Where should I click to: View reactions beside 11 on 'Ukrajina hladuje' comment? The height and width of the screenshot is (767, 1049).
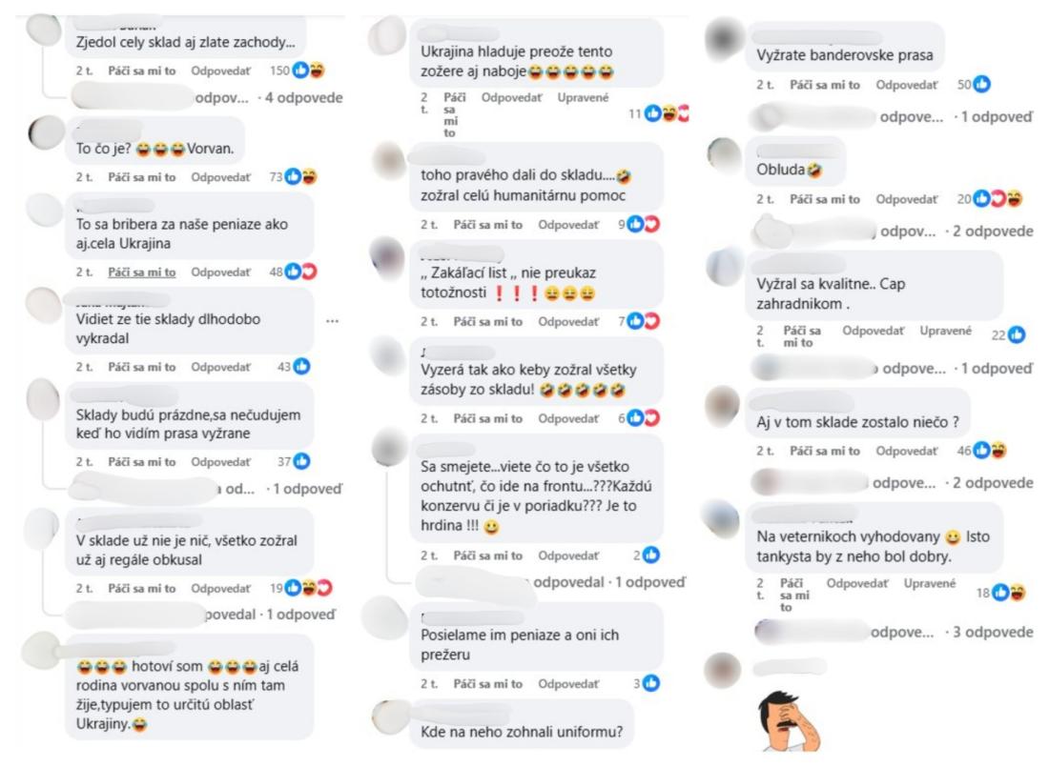[x=666, y=113]
